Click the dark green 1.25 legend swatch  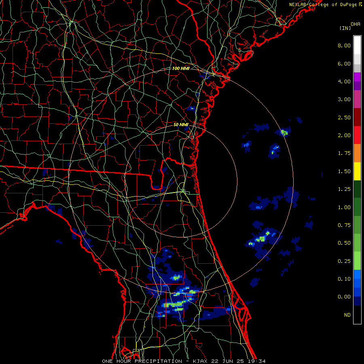coord(357,189)
